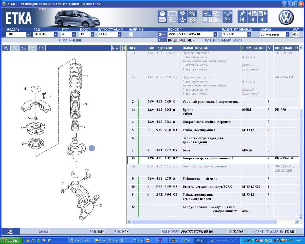305x244 pixels.
Task: Click the EN language indicator in taskbar
Action: click(x=213, y=241)
